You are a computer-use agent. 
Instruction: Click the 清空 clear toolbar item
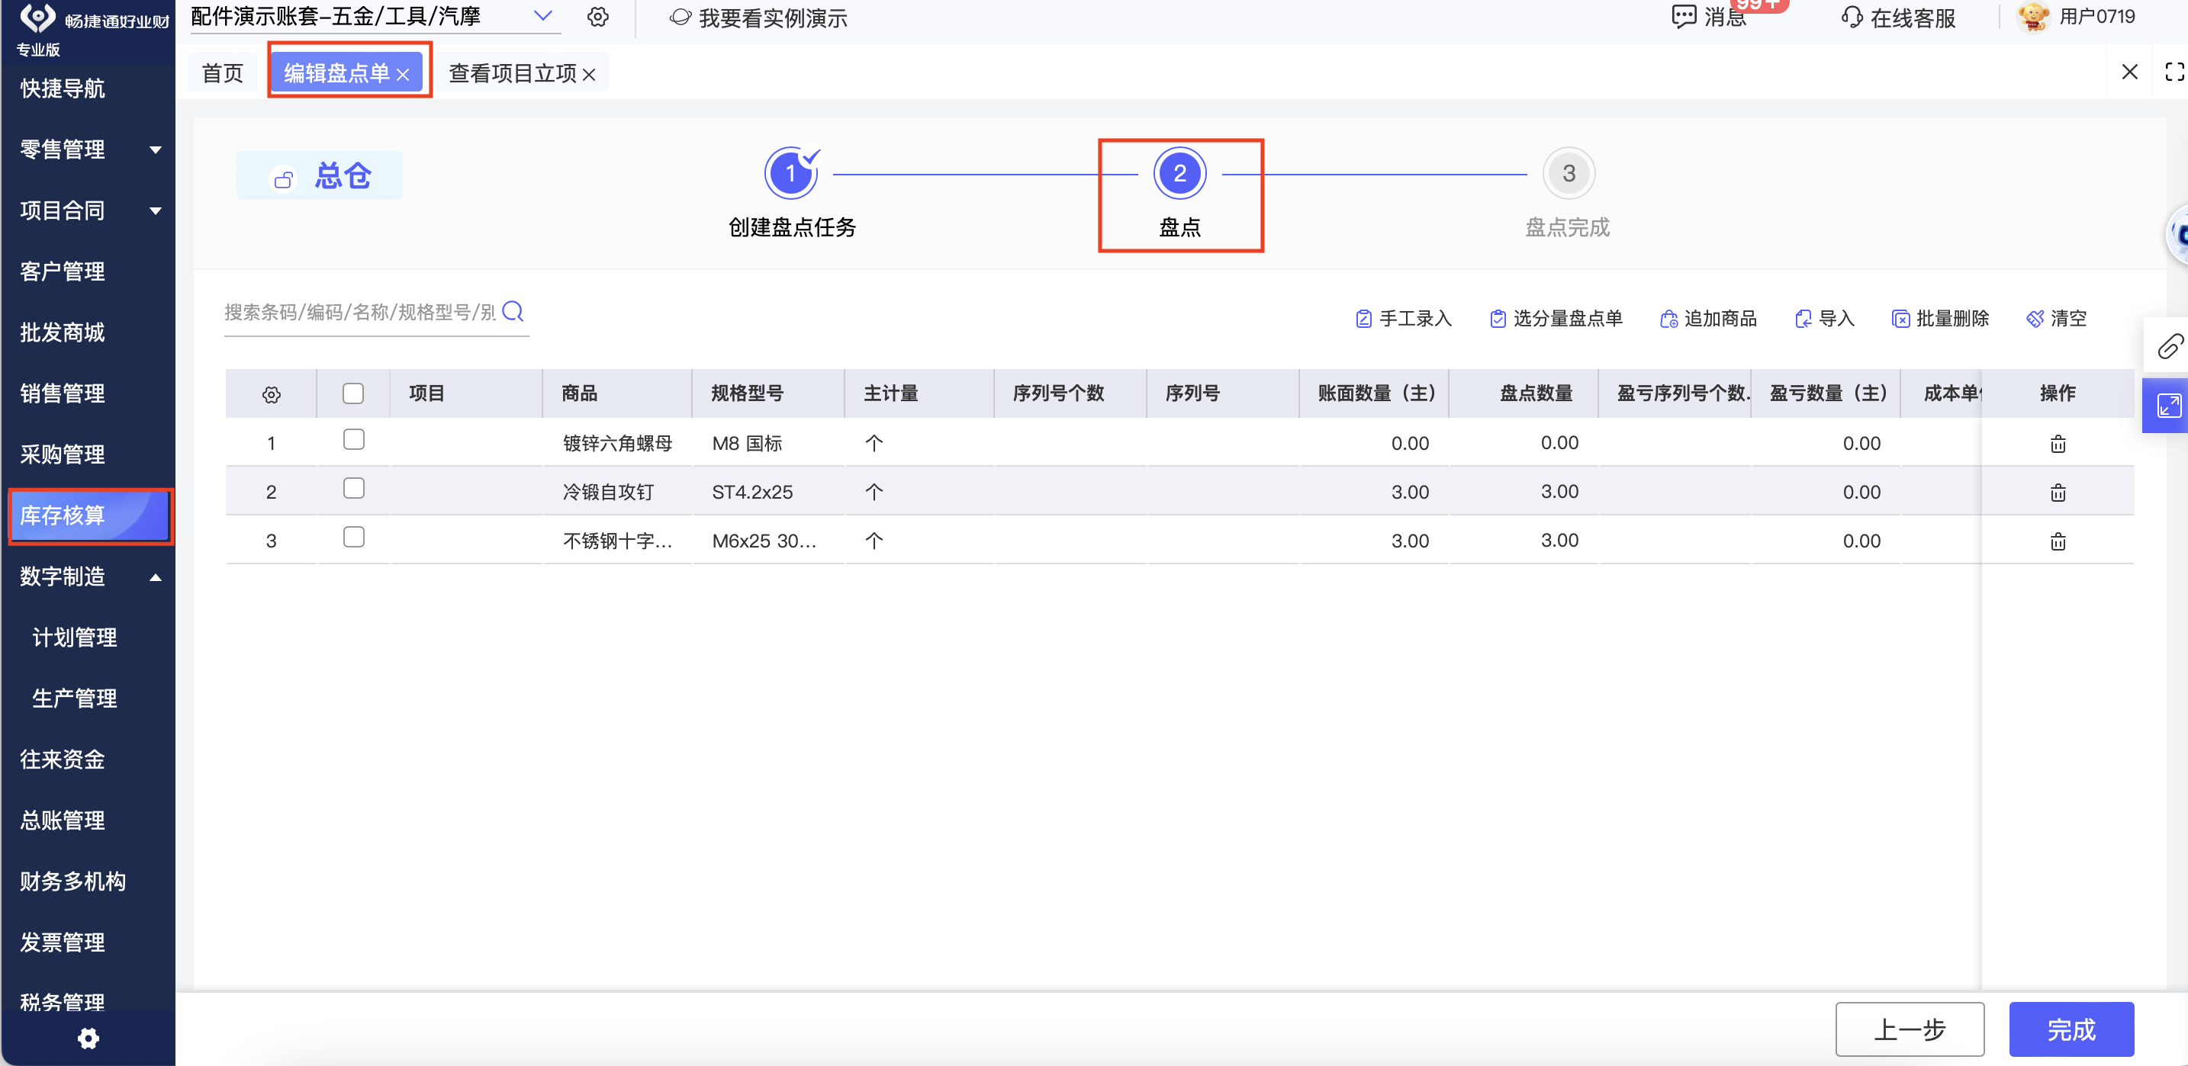point(2056,318)
